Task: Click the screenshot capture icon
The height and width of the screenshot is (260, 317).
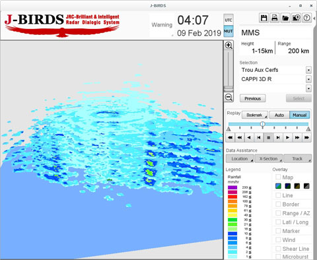Action: tap(296, 18)
